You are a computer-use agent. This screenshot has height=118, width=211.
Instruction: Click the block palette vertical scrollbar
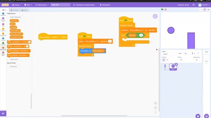[x=31, y=101]
